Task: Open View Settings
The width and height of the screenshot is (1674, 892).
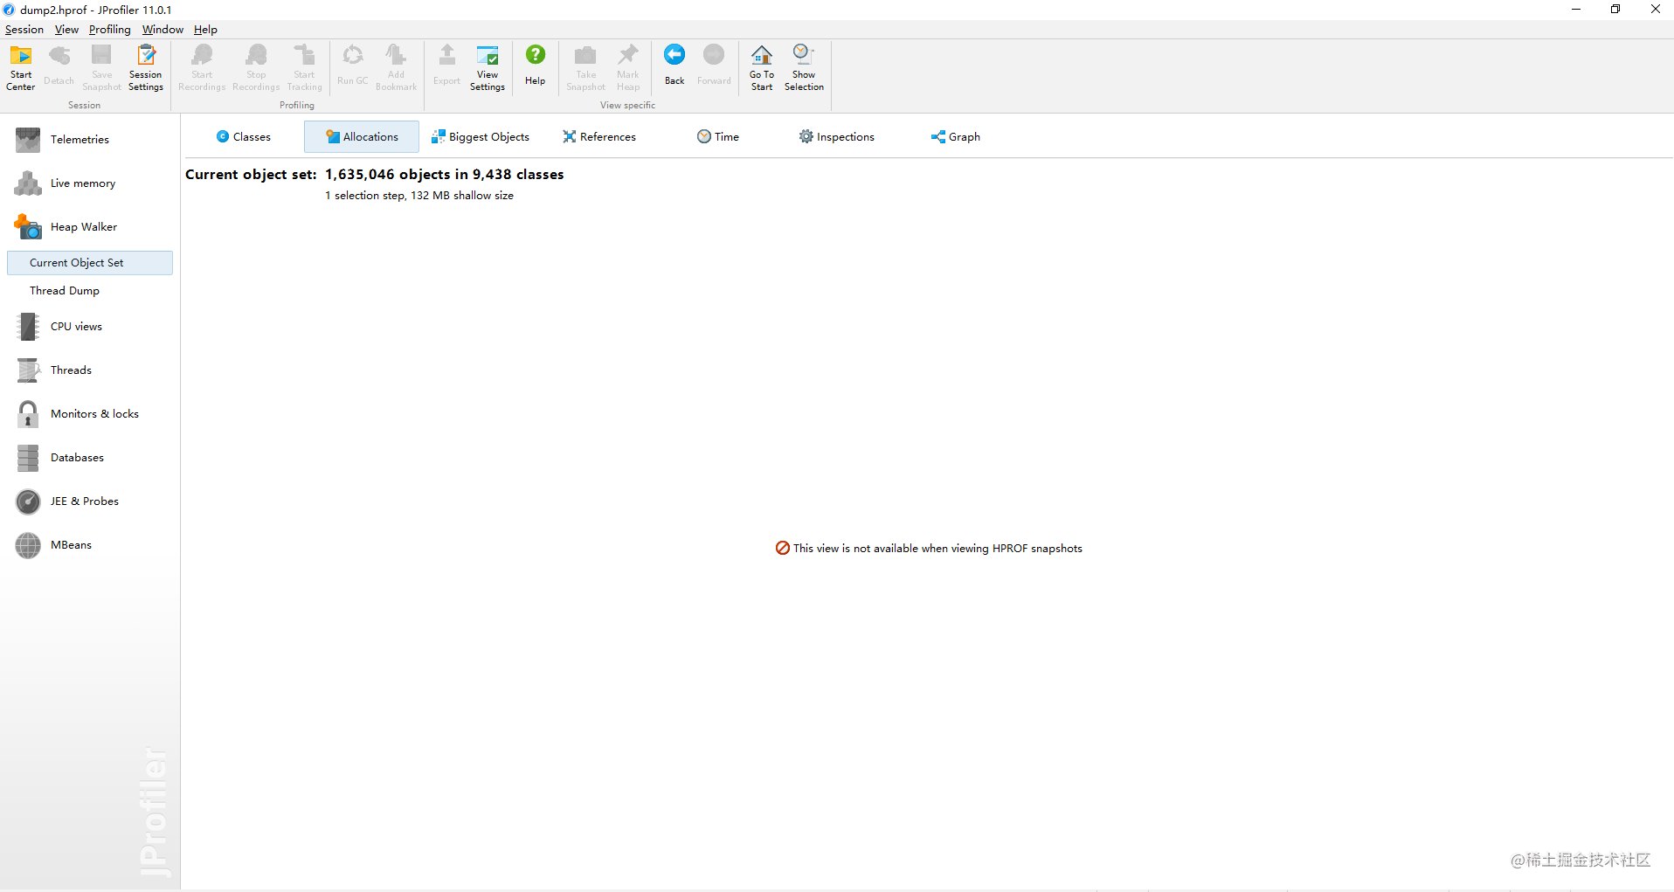Action: 488,67
